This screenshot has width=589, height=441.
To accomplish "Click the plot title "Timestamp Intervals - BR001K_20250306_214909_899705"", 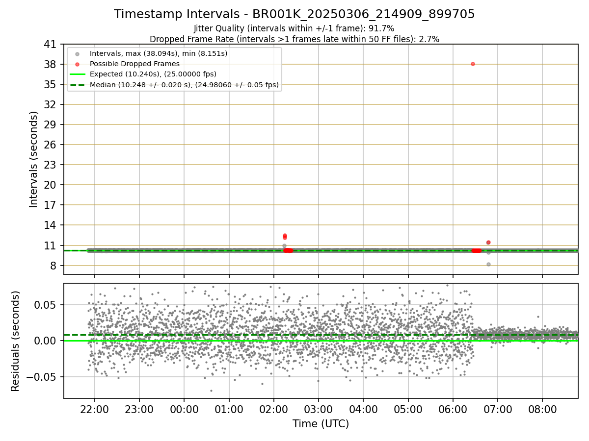I will (x=294, y=14).
